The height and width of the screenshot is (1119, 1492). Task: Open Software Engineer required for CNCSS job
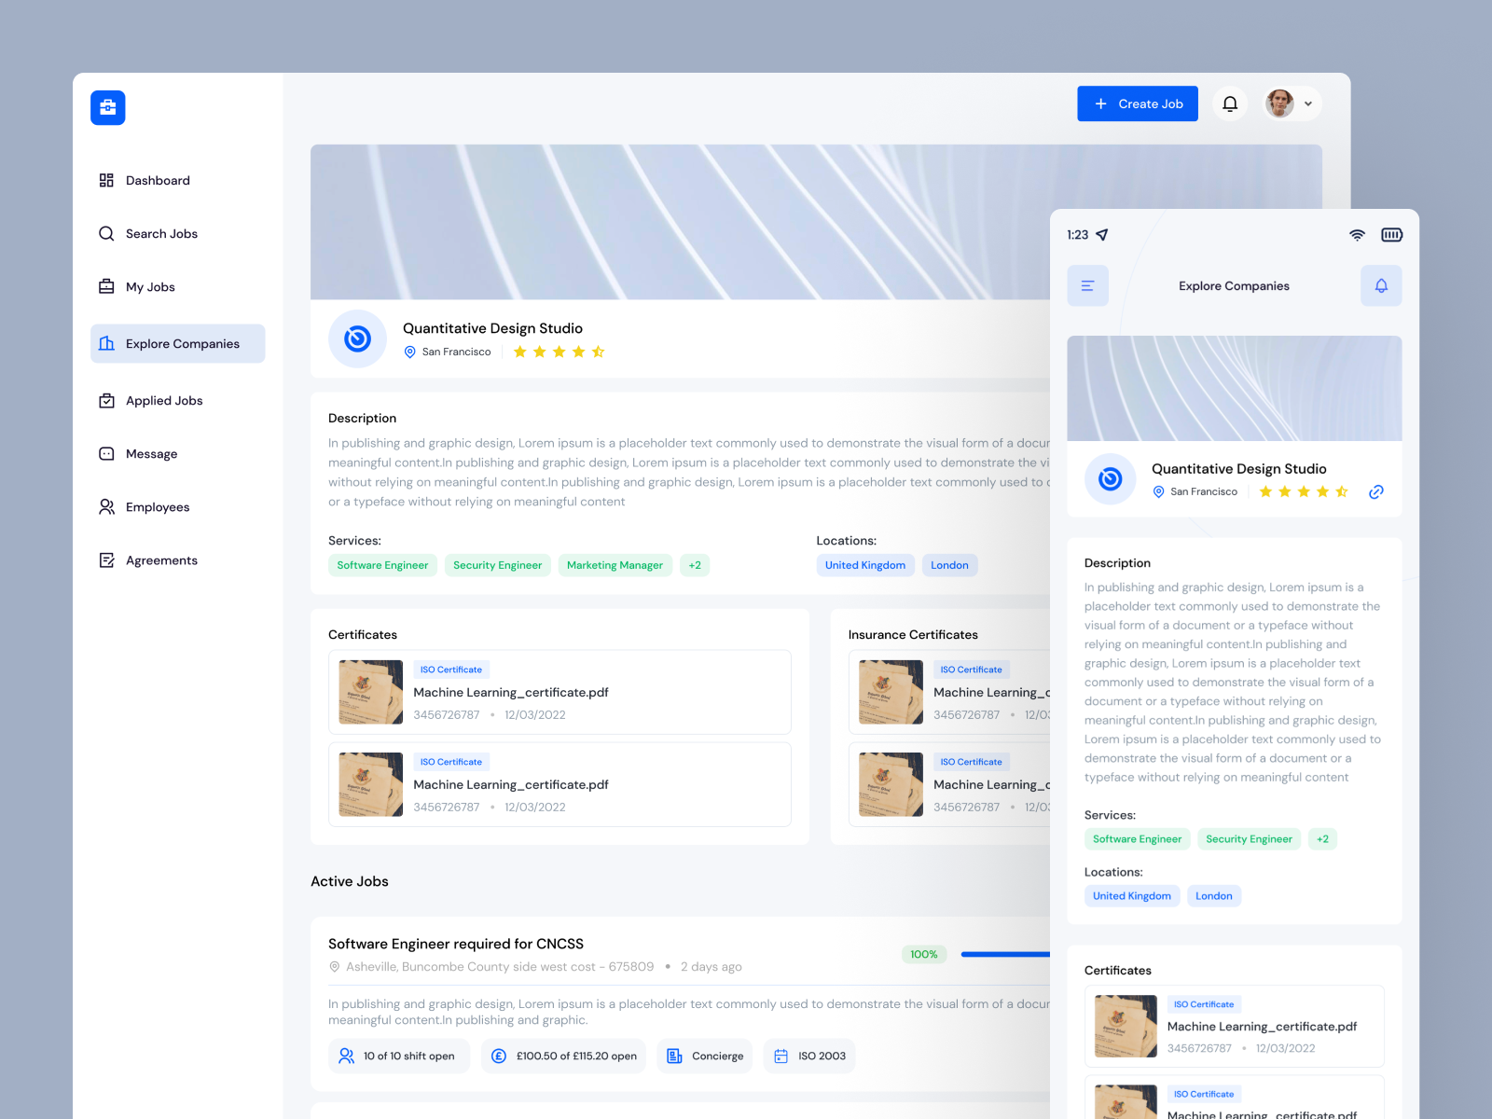[456, 944]
